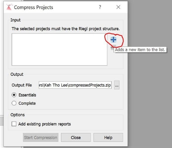172x148 pixels.
Task: Click the Start Compression button
Action: coord(40,137)
